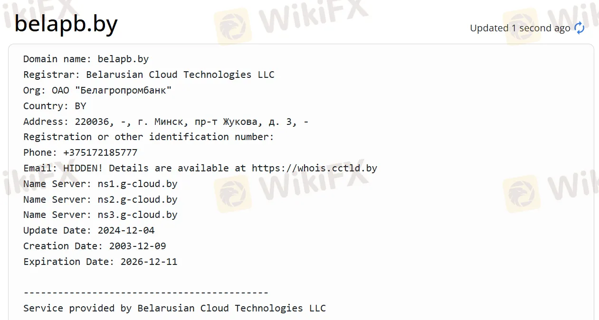Click the service provider footer text

point(174,308)
